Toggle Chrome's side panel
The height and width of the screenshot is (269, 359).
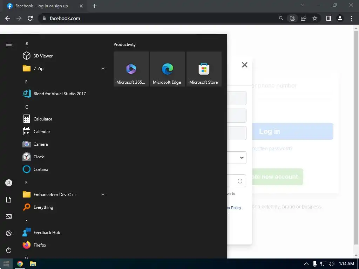[329, 18]
